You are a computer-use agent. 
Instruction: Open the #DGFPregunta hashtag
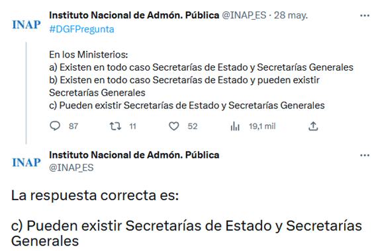[x=81, y=29]
